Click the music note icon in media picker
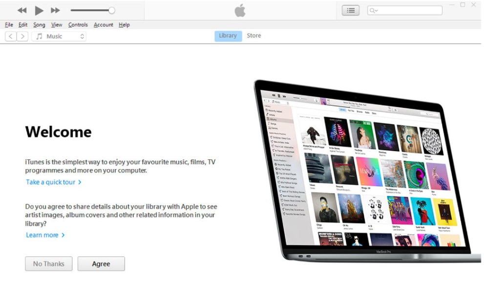 pyautogui.click(x=39, y=37)
